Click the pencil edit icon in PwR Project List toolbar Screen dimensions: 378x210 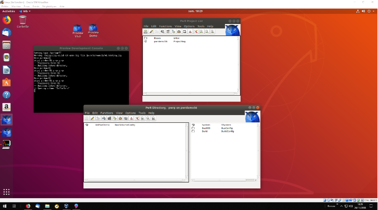pos(151,32)
